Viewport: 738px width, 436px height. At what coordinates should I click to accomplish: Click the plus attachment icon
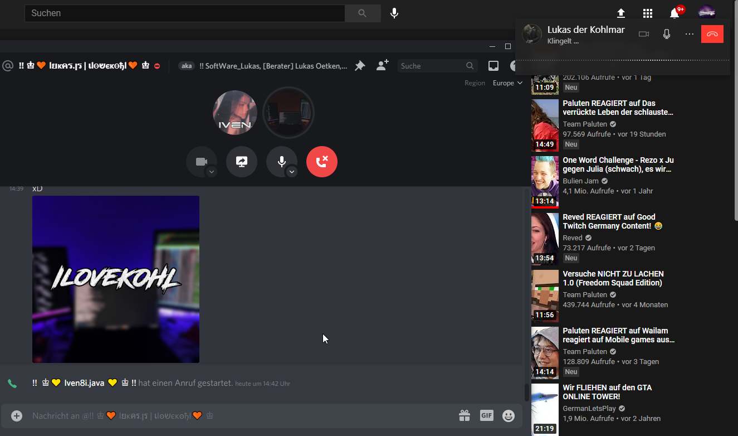point(17,415)
